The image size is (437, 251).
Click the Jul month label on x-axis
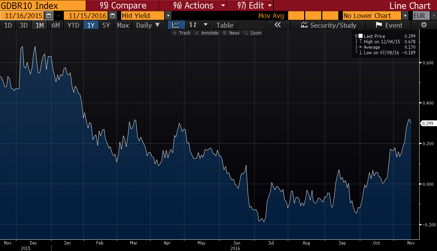[271, 243]
